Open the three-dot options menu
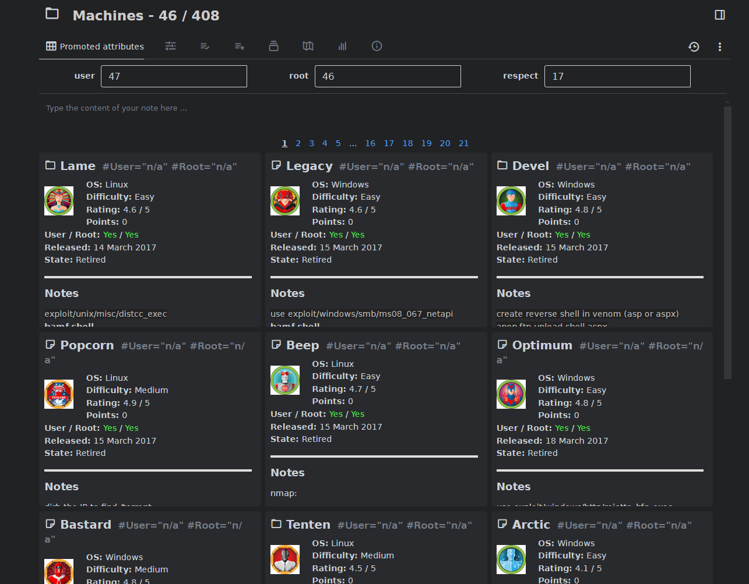 [x=720, y=46]
